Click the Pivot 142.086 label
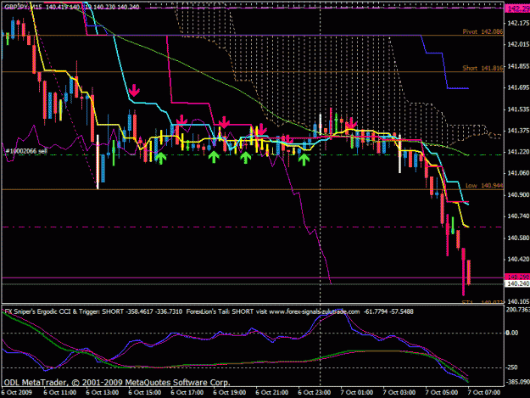 click(483, 31)
